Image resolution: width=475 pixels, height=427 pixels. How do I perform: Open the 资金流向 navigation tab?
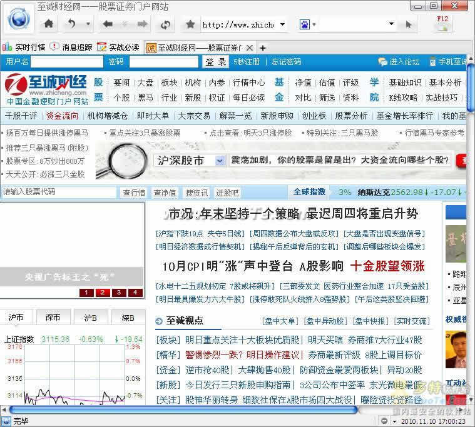tap(62, 116)
